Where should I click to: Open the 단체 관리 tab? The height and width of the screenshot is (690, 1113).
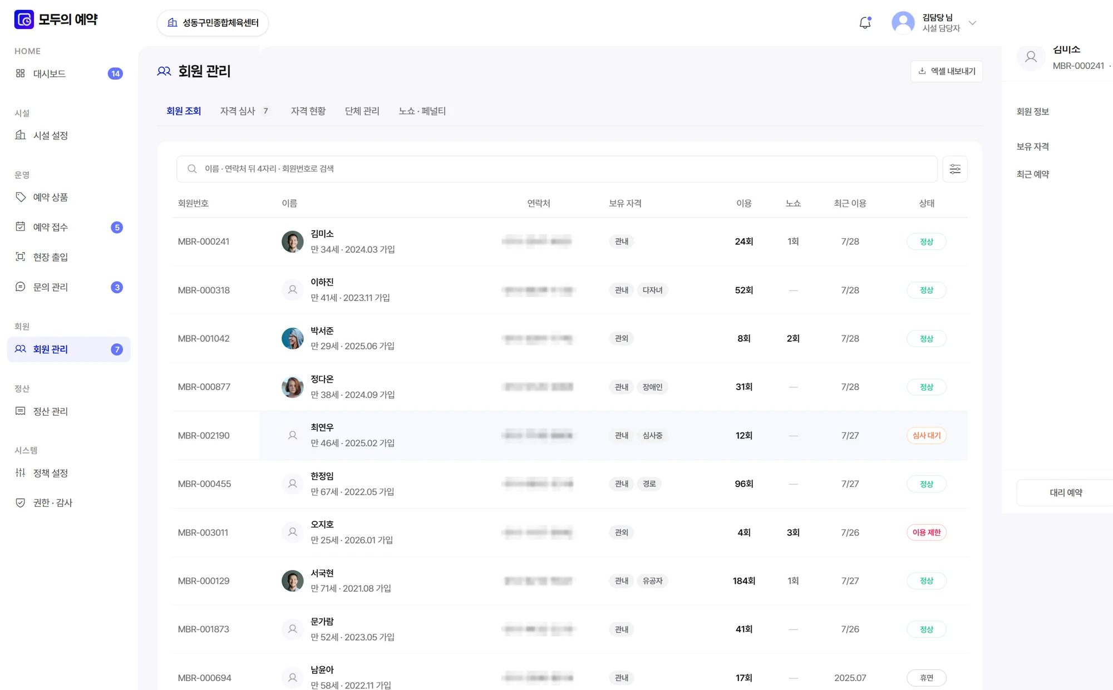[x=362, y=111]
